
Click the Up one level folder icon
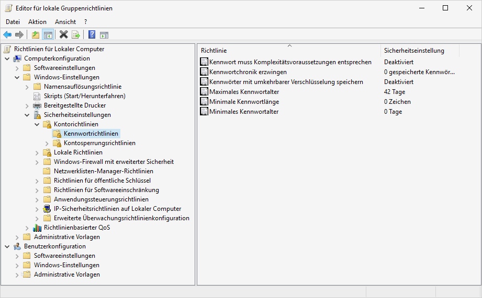[36, 35]
